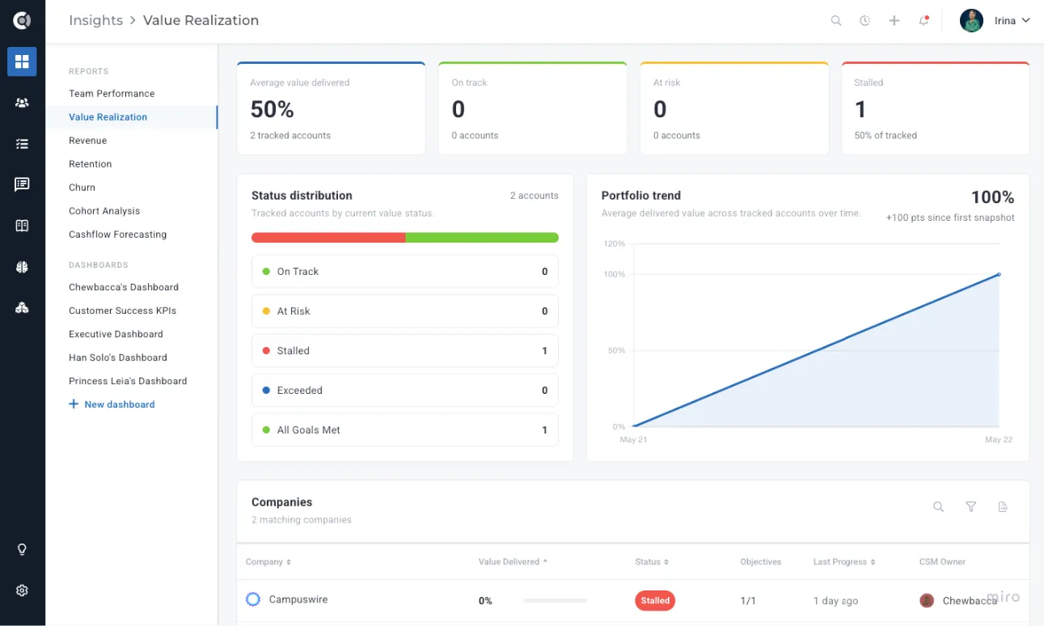1044x626 pixels.
Task: Select the Stalled row in Status distribution
Action: [x=405, y=351]
